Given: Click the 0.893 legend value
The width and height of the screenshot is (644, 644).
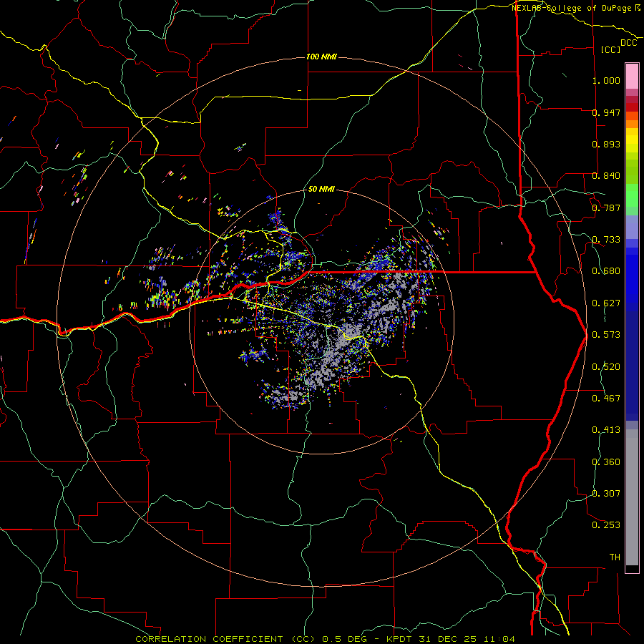Looking at the screenshot, I should 606,144.
